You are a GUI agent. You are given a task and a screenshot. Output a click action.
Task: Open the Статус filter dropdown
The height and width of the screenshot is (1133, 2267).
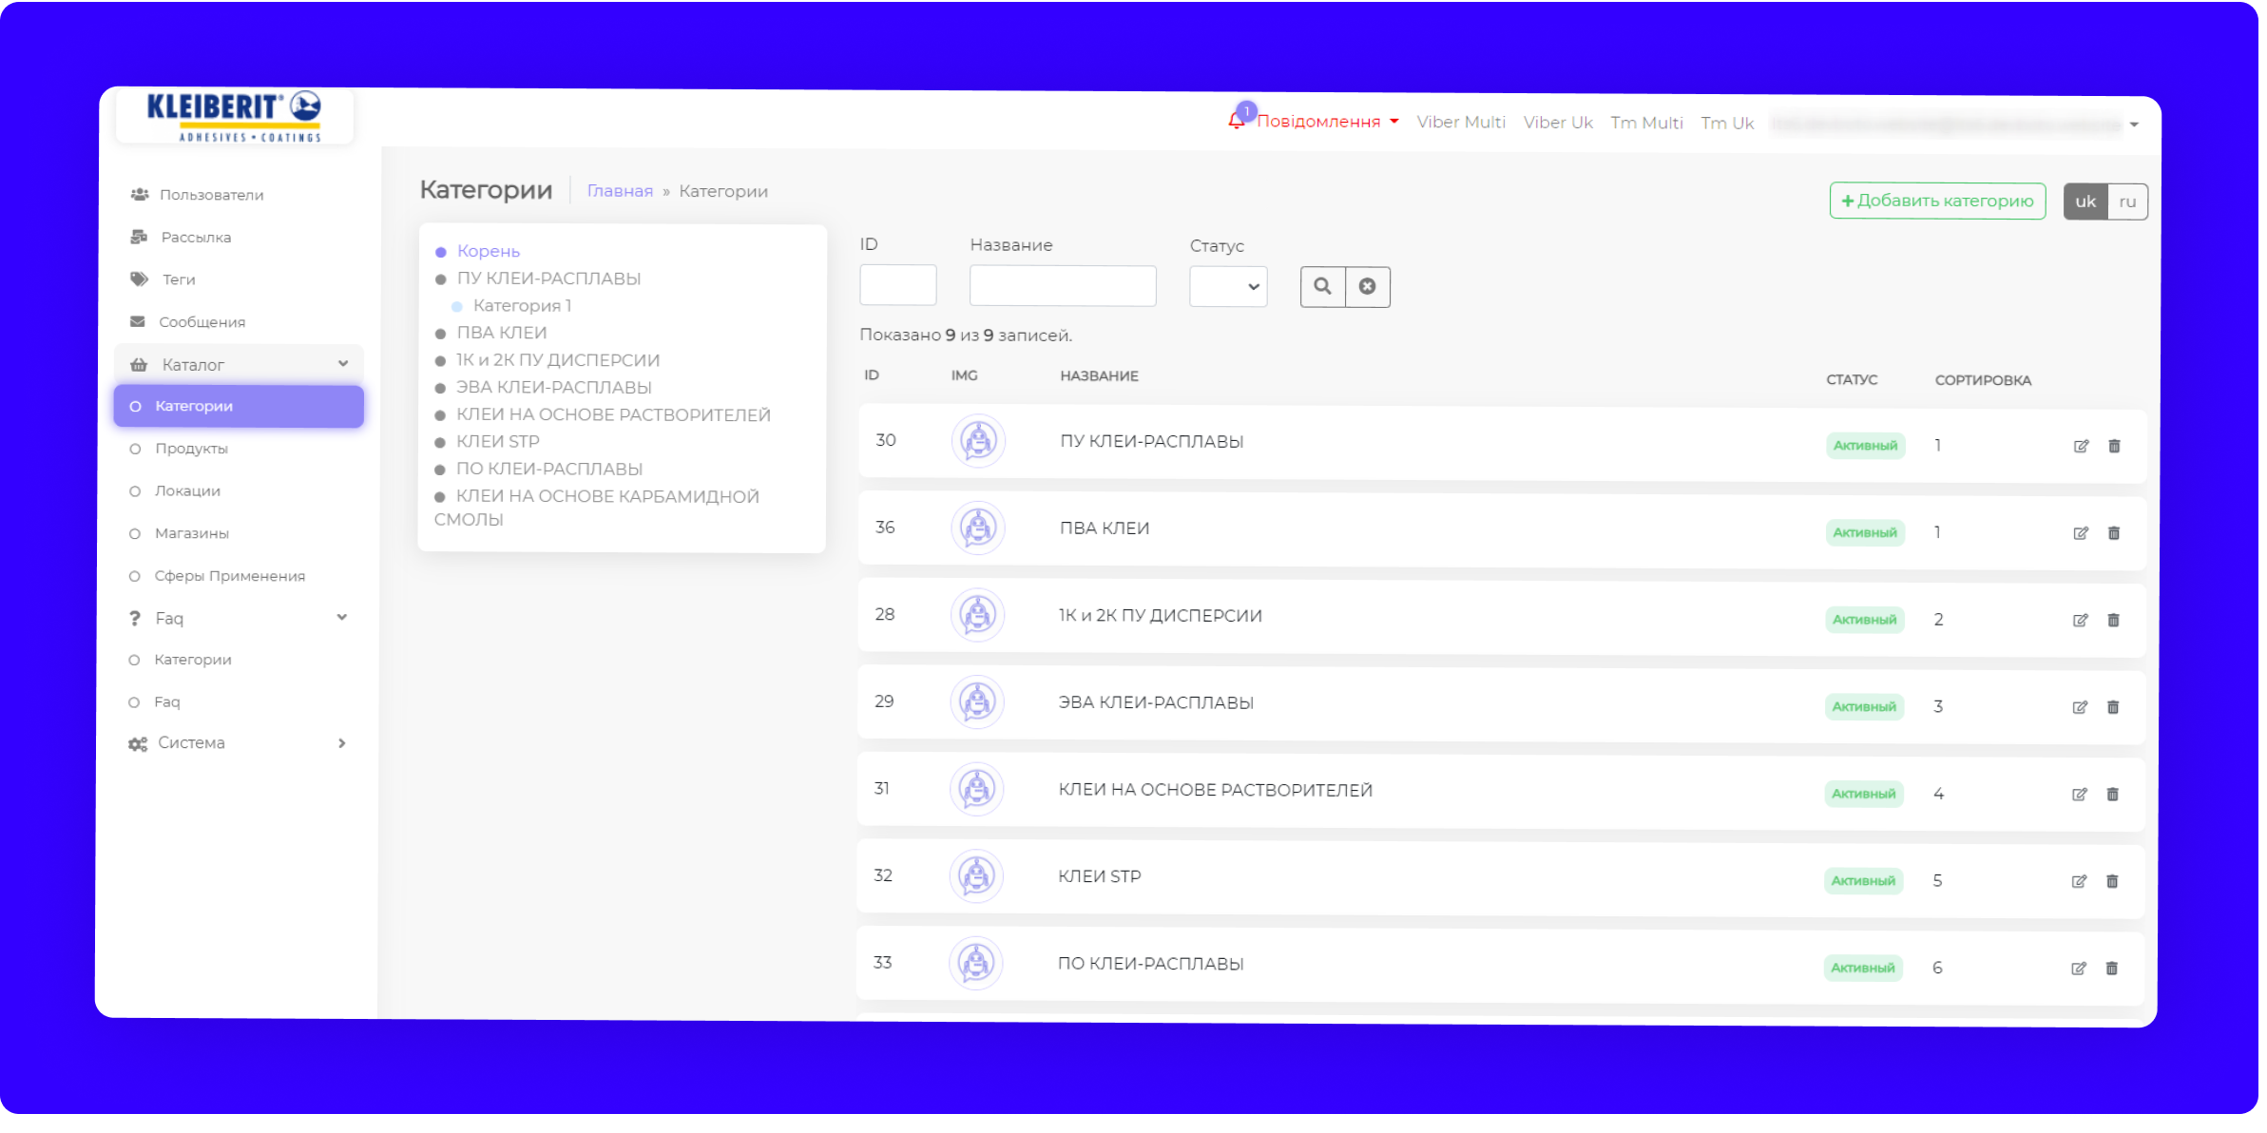pyautogui.click(x=1227, y=286)
